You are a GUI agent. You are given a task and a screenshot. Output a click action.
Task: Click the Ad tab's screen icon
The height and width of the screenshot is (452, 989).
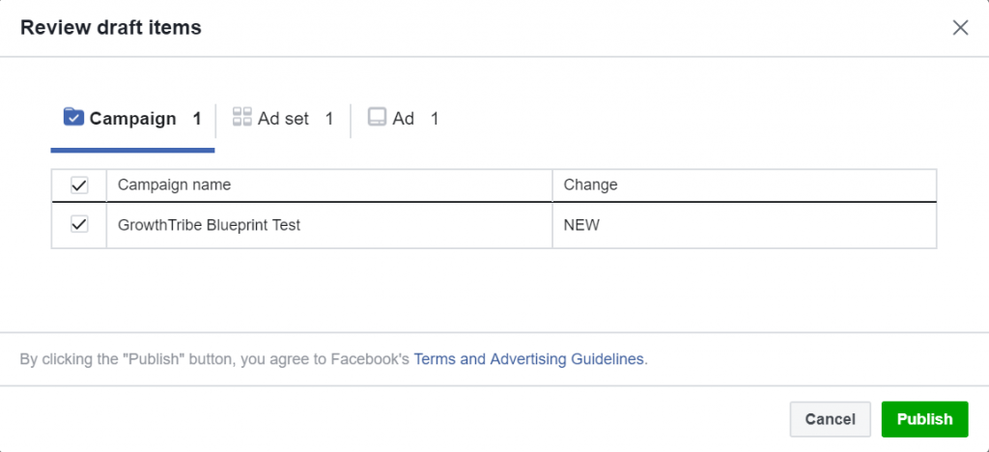click(x=378, y=117)
